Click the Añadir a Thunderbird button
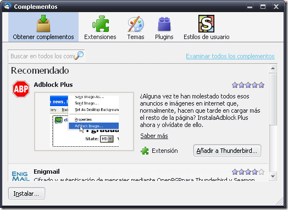 [x=227, y=151]
